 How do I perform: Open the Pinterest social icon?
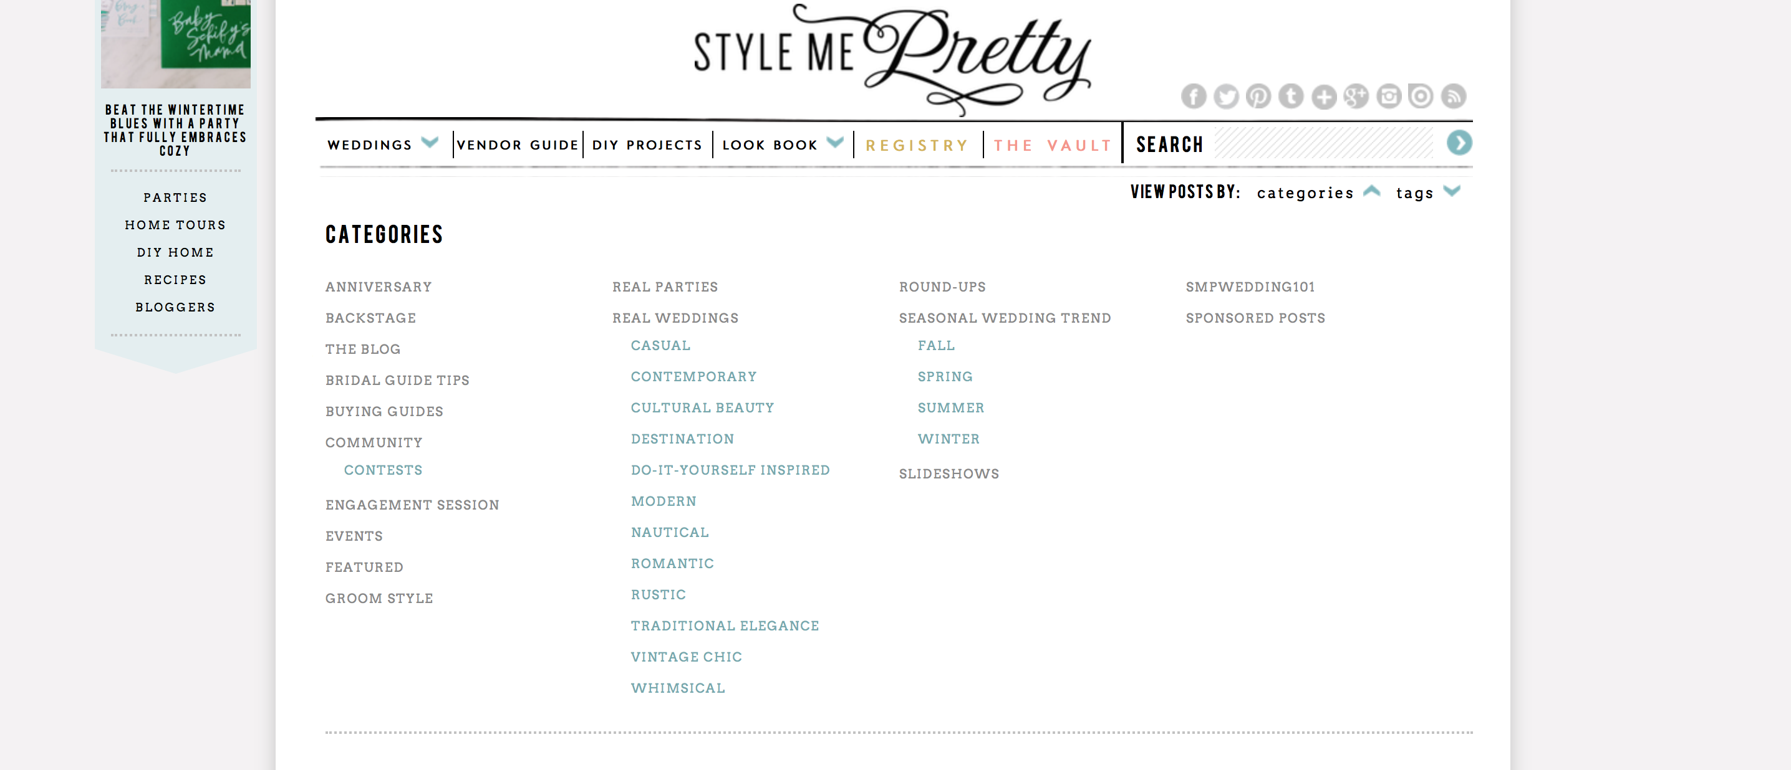[1258, 96]
